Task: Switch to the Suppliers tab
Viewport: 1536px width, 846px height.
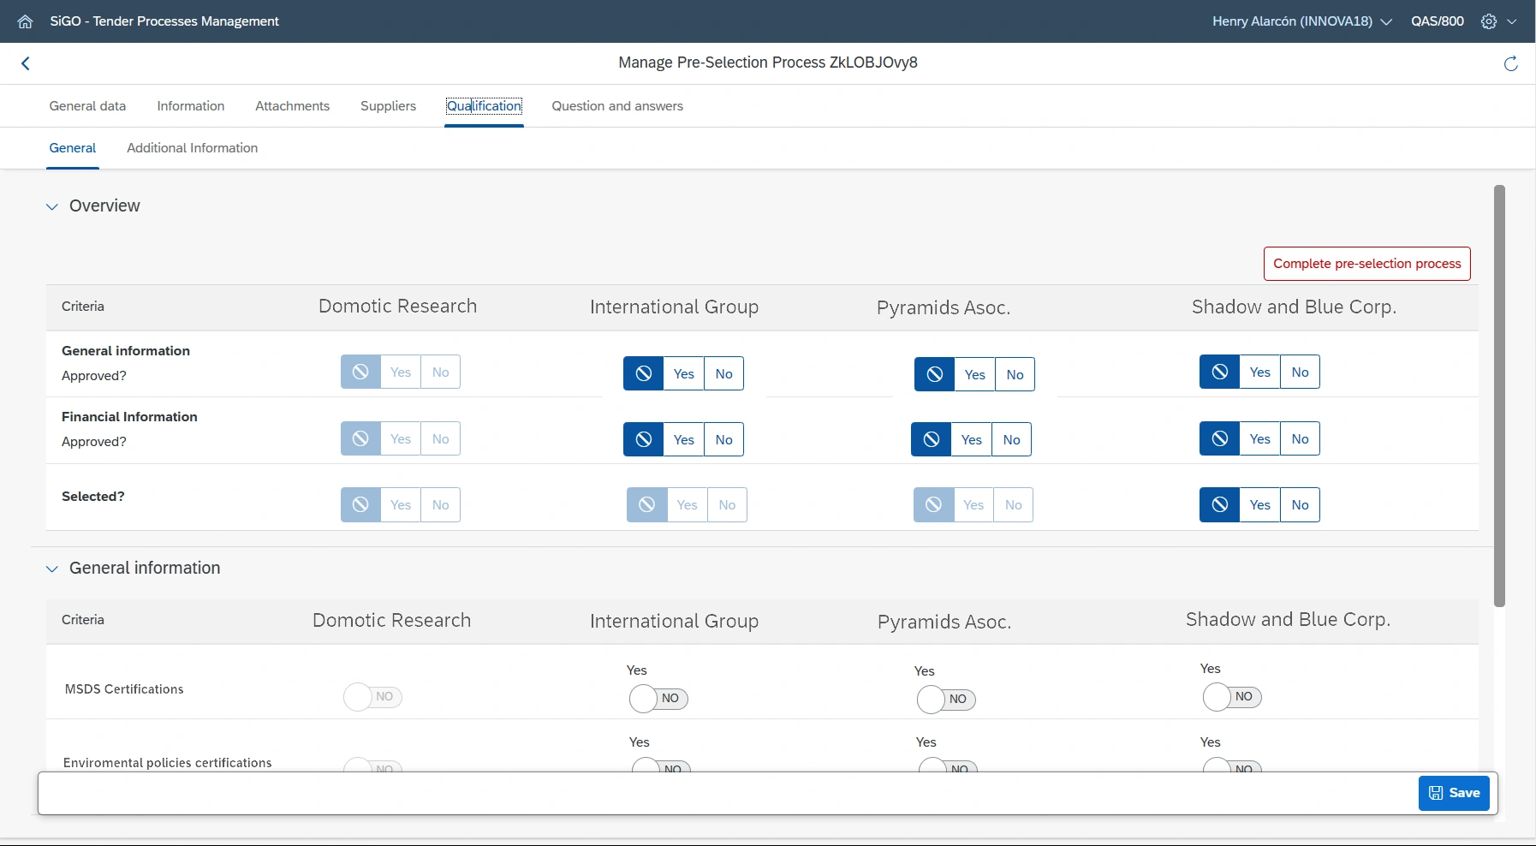Action: (x=388, y=106)
